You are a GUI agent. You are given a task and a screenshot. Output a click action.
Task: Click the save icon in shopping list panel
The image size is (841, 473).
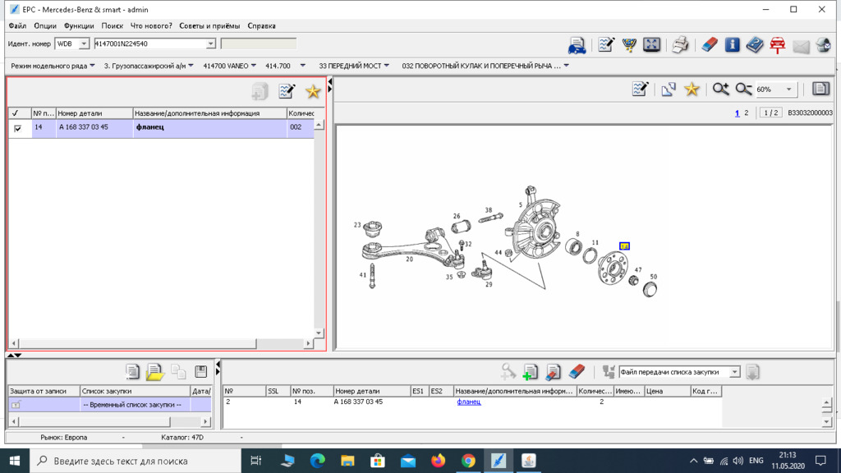(x=201, y=372)
